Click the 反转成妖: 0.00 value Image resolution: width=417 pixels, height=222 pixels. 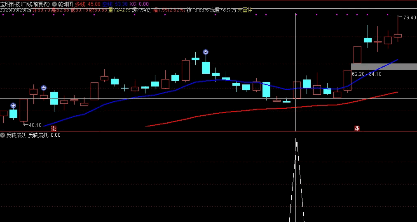45,135
